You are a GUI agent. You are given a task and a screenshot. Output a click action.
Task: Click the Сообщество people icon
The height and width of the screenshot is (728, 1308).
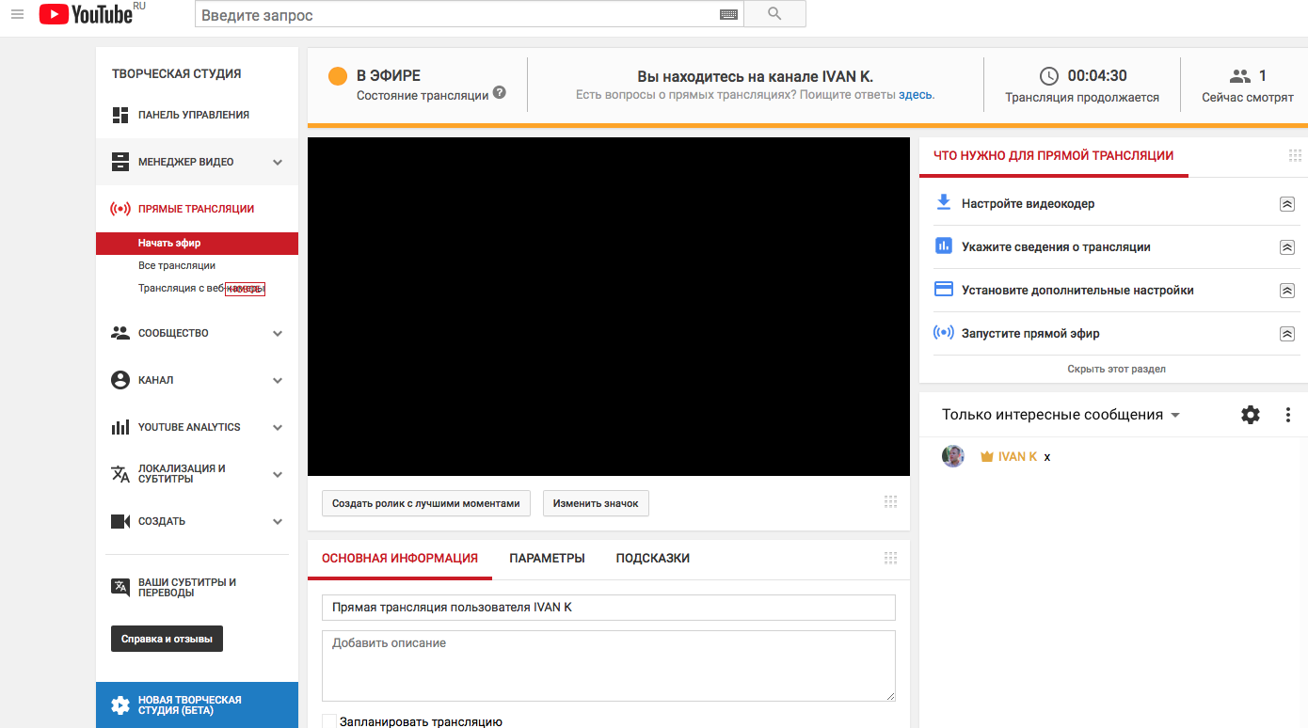pyautogui.click(x=120, y=333)
